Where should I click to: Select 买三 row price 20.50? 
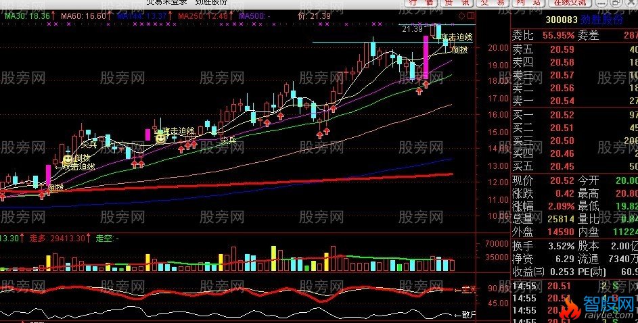562,141
